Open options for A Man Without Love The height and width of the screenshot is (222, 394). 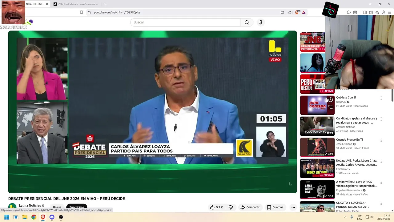[381, 183]
